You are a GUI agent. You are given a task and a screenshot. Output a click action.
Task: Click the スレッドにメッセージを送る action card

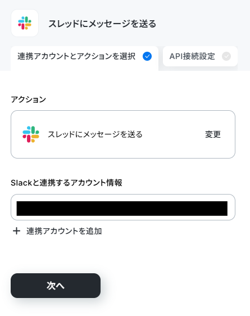(x=123, y=134)
